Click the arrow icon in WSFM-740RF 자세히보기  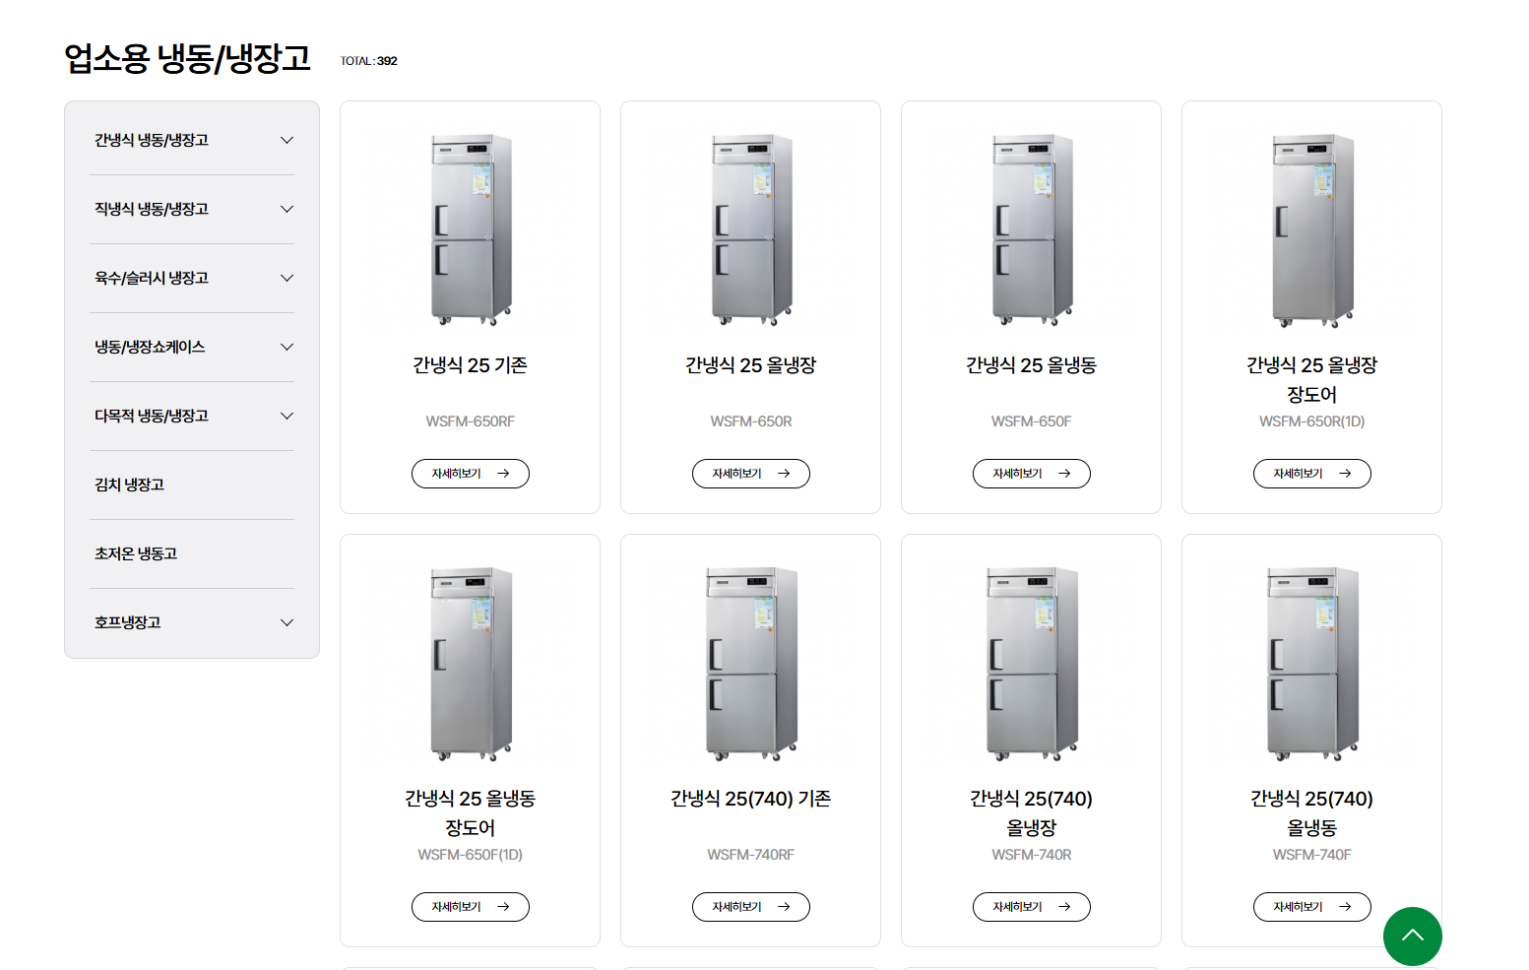point(784,907)
